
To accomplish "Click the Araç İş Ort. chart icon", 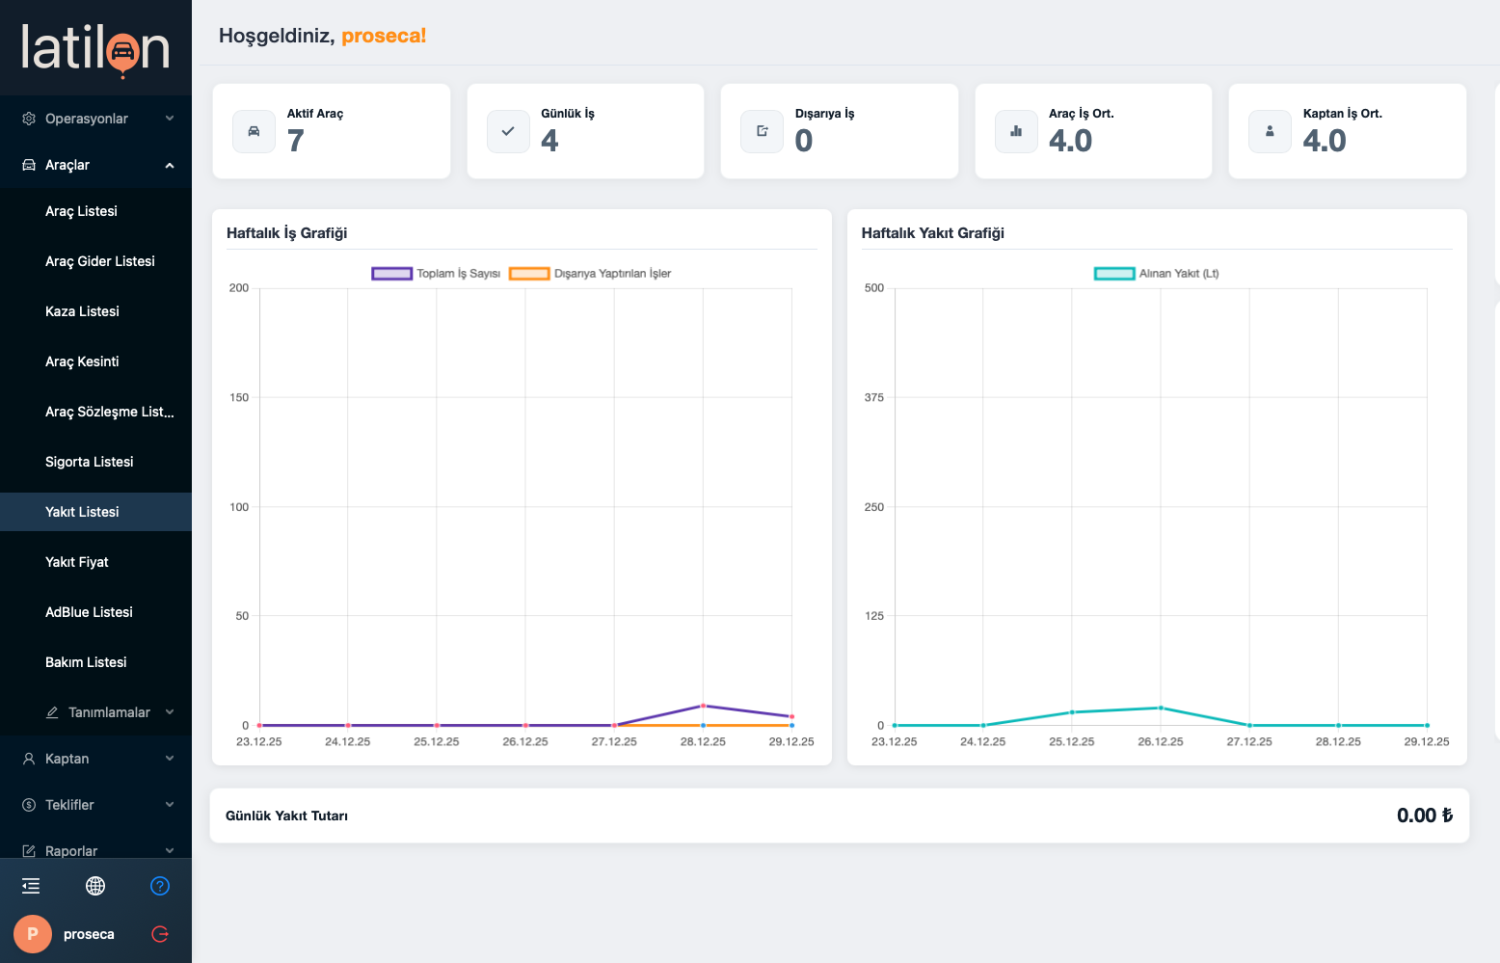I will (x=1016, y=131).
